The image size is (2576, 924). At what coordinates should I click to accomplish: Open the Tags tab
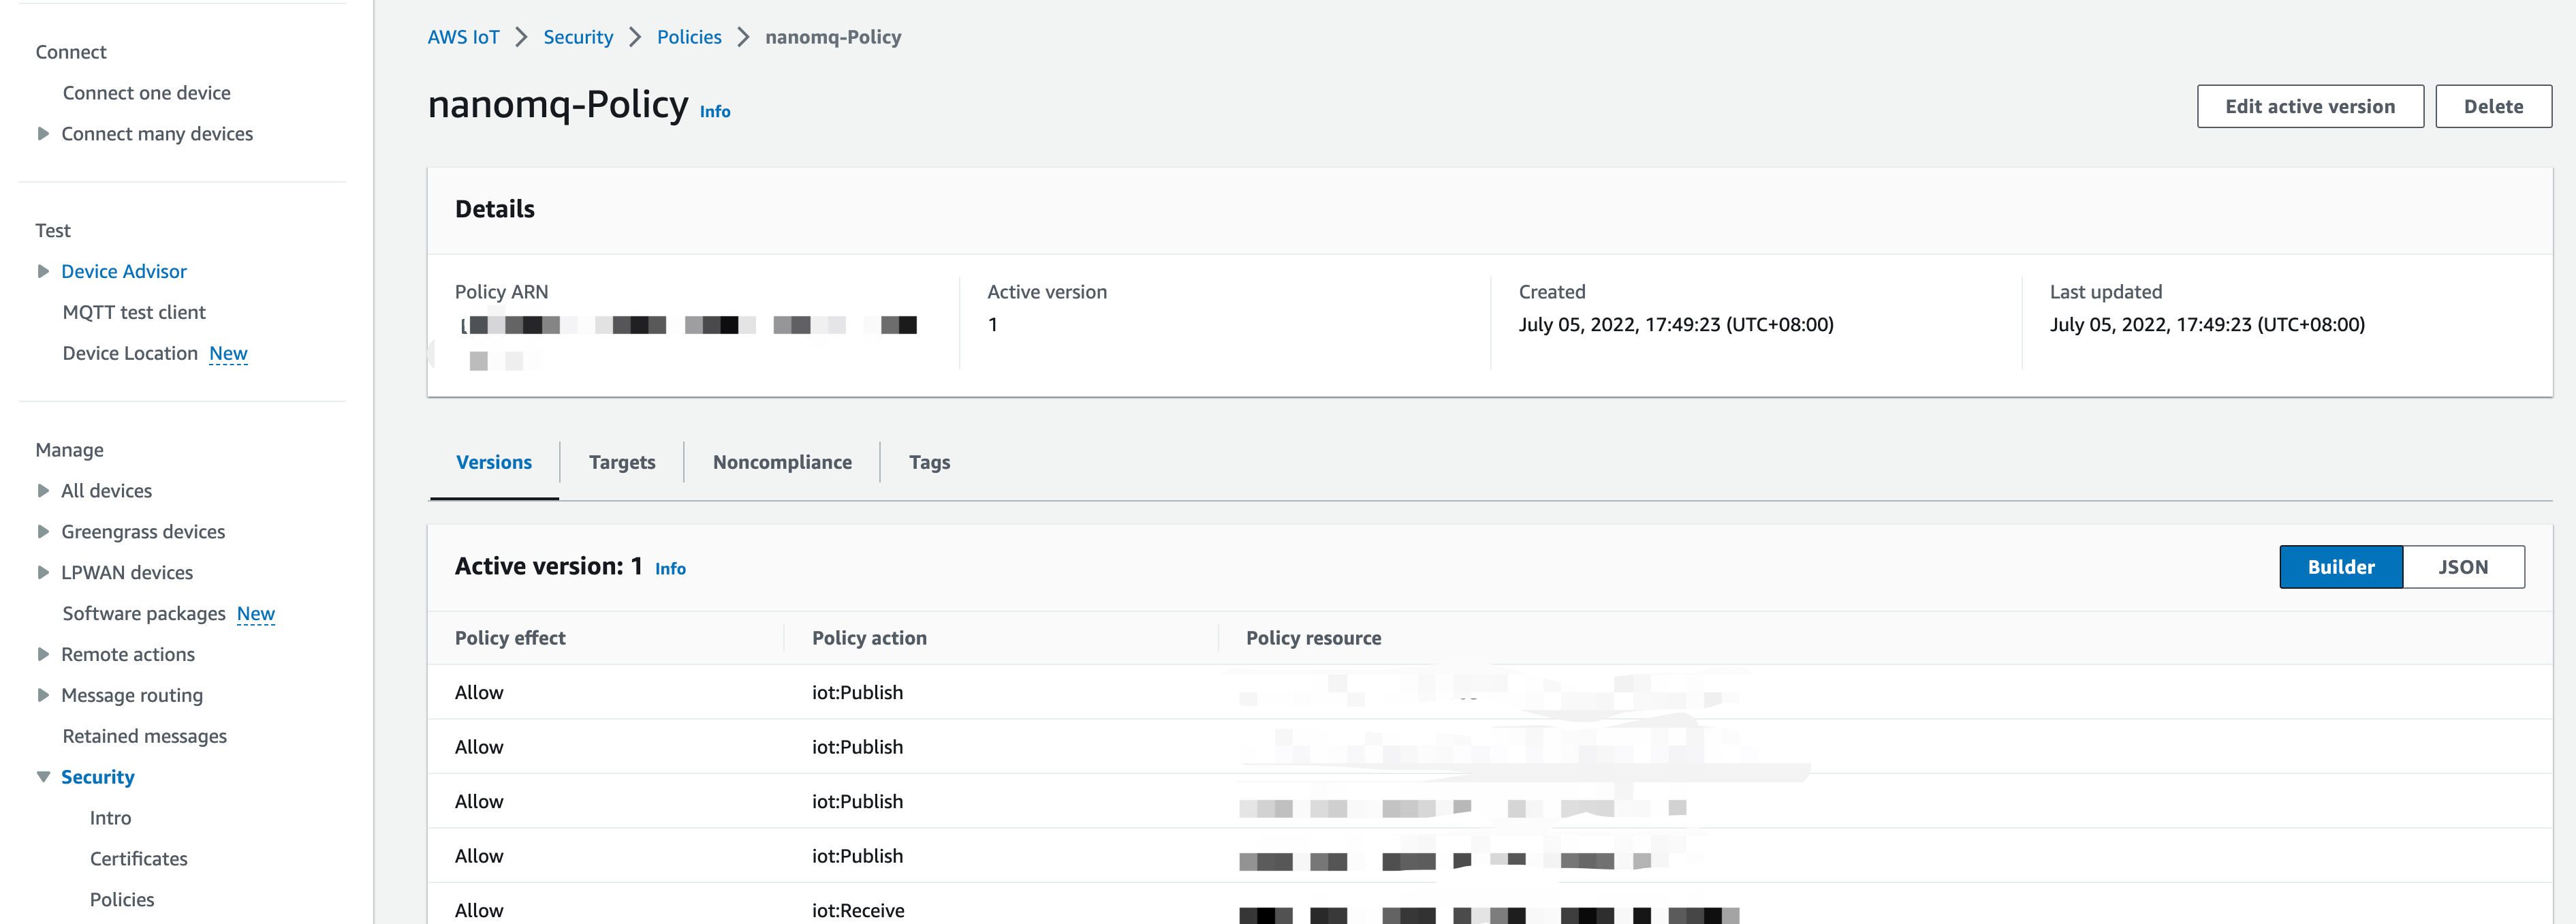(x=929, y=461)
